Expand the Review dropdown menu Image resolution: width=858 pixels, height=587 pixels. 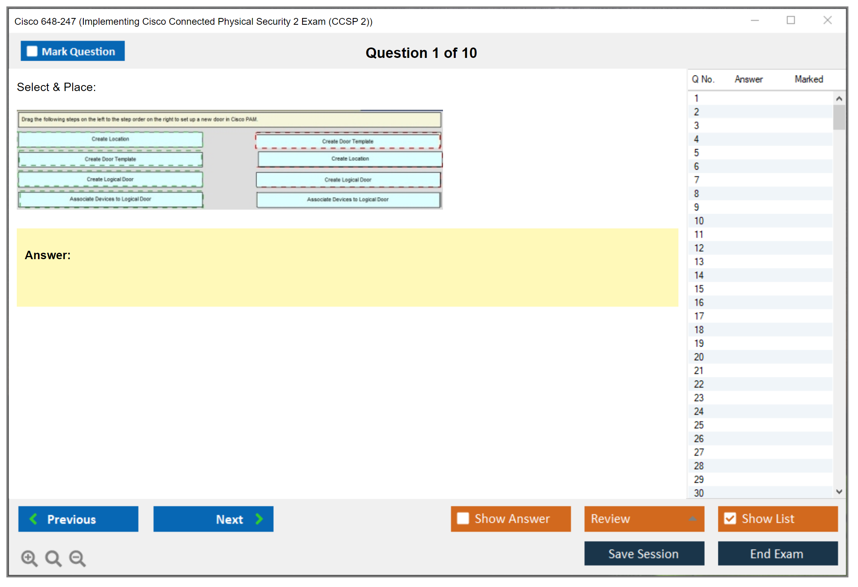[x=692, y=519]
